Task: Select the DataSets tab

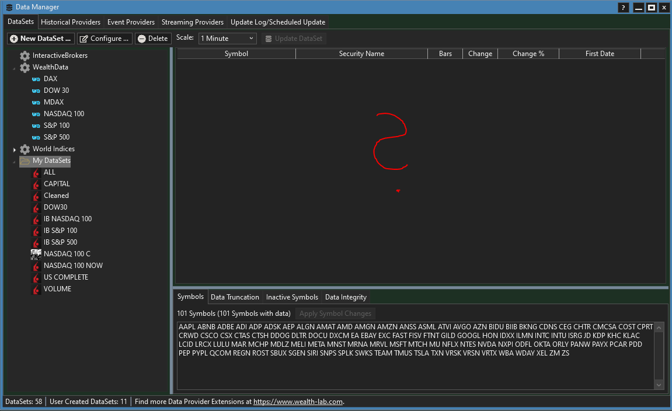Action: (20, 22)
